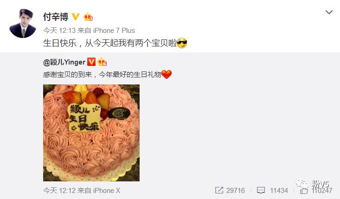Open the 付辛博 username link
Viewport: 340px width, 199px height.
pyautogui.click(x=56, y=17)
